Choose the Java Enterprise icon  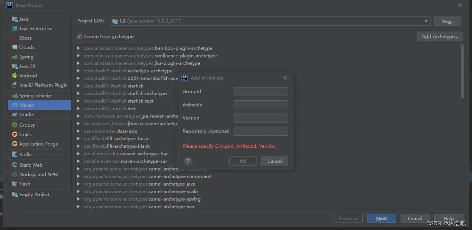point(15,28)
